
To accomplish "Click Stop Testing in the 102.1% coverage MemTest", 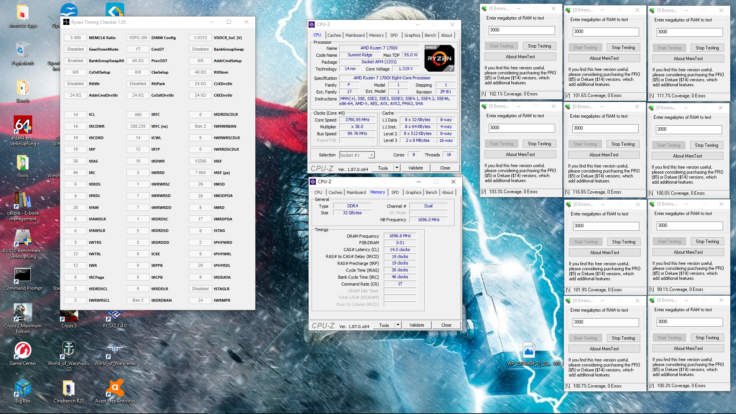I will tap(539, 46).
